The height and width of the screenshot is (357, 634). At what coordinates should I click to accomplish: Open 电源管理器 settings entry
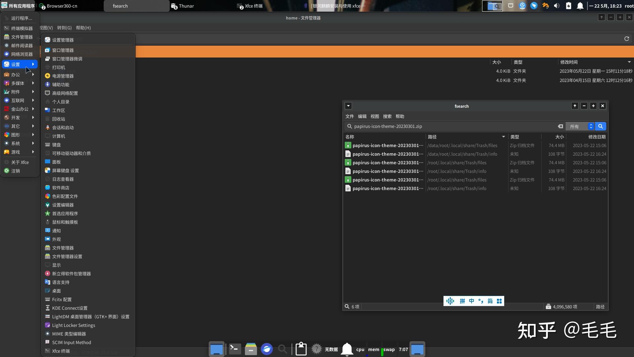[88, 76]
